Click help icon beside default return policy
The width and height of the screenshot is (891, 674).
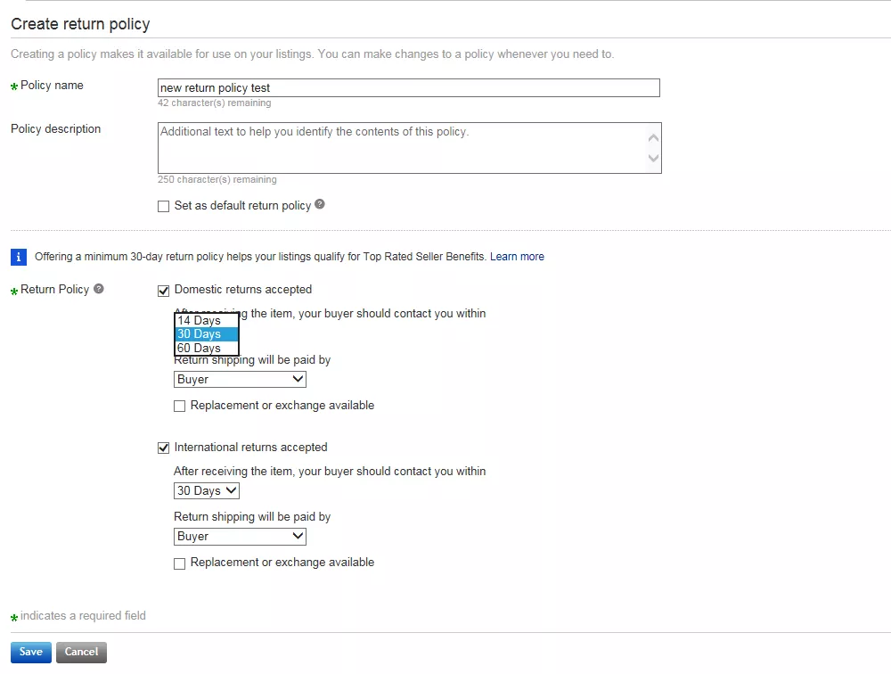coord(320,204)
